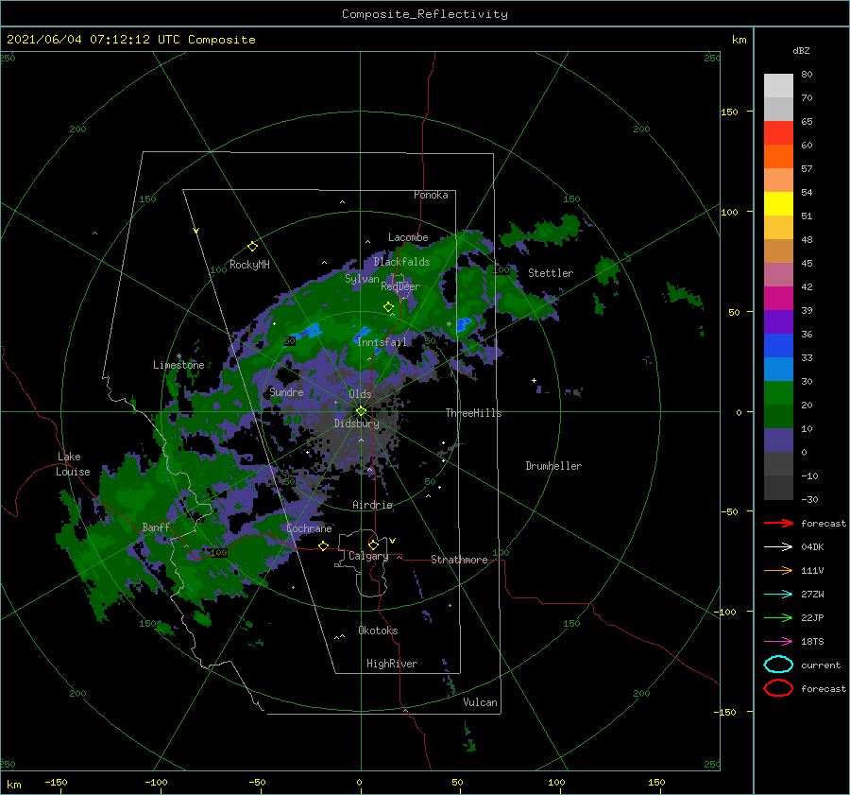Click yellow diamond marker below Cochrane label
Image resolution: width=850 pixels, height=795 pixels.
[x=323, y=545]
